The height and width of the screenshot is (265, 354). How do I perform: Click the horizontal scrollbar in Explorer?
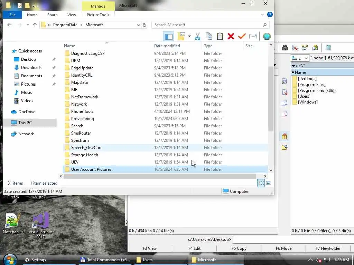[x=160, y=176]
